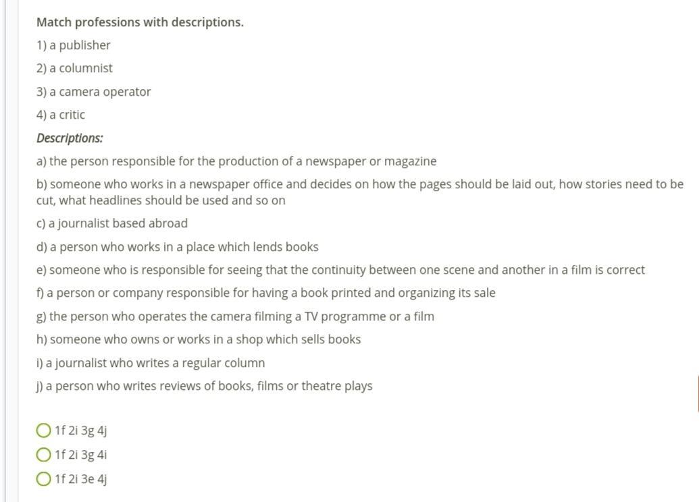This screenshot has height=502, width=699.
Task: Select the answer option '1f 2i 3g 4j'
Action: [x=44, y=430]
